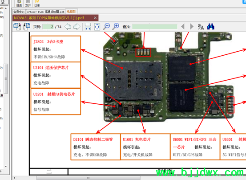Image resolution: width=246 pixels, height=180 pixels.
Task: Go to the previous page arrow
Action: click(x=68, y=27)
